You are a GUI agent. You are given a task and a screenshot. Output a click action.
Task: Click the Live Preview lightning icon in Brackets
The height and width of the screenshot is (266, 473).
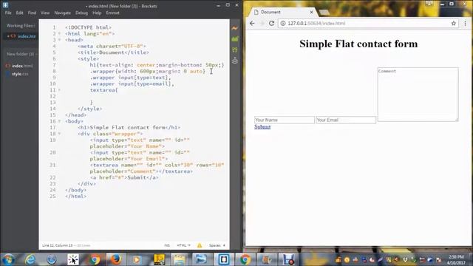pyautogui.click(x=235, y=28)
